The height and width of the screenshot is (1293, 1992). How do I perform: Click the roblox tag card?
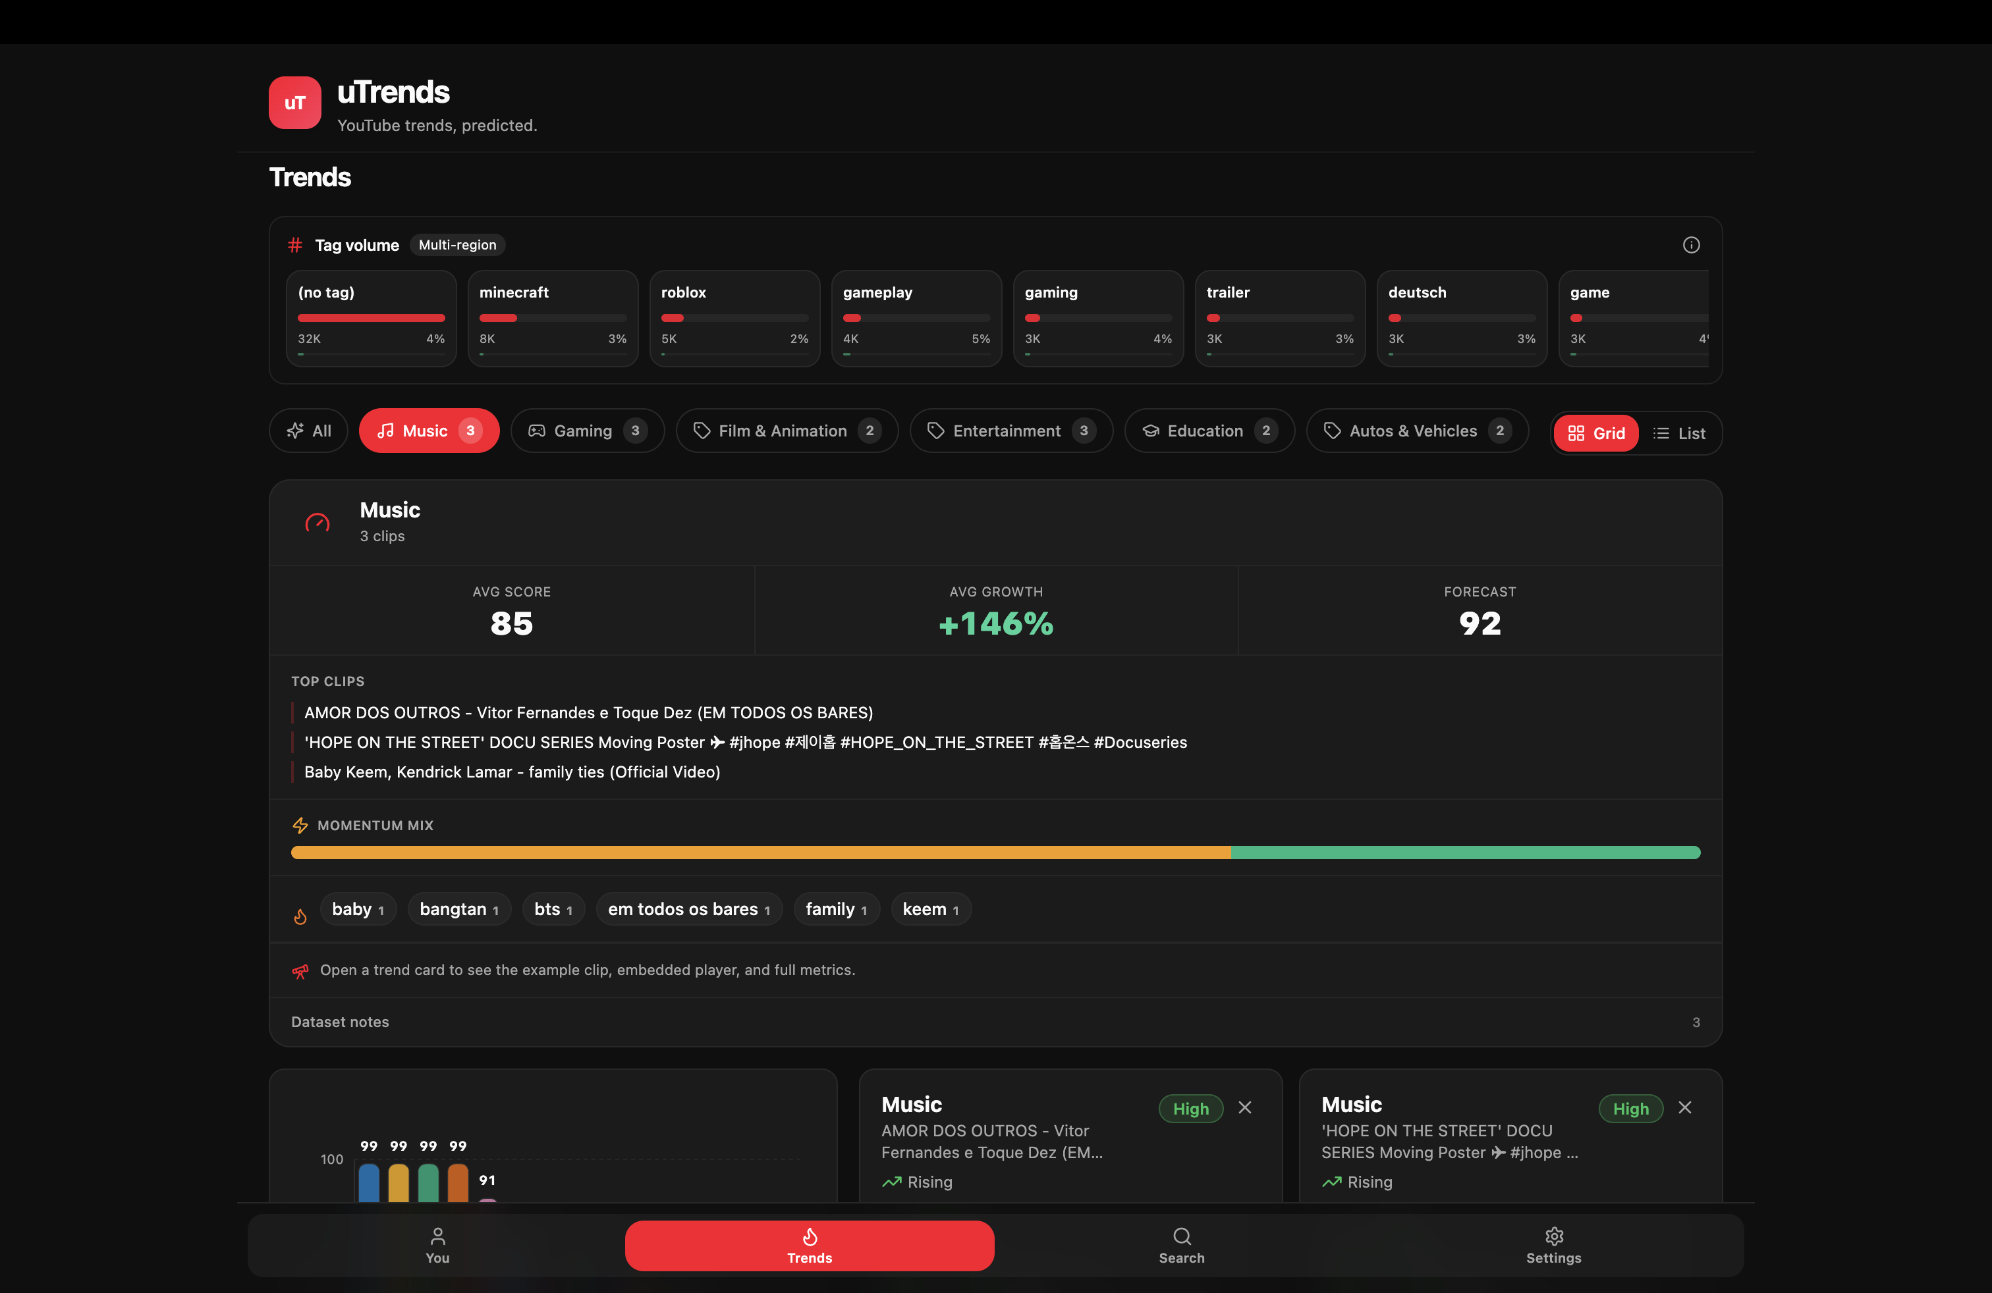point(735,318)
